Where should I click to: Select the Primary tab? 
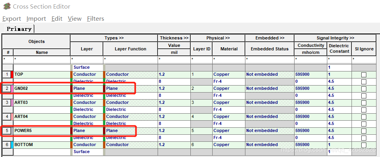pyautogui.click(x=19, y=29)
